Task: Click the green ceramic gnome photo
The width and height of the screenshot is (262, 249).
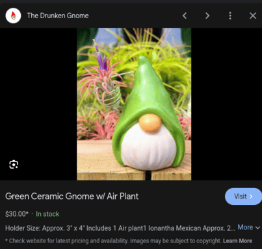Action: pyautogui.click(x=134, y=104)
